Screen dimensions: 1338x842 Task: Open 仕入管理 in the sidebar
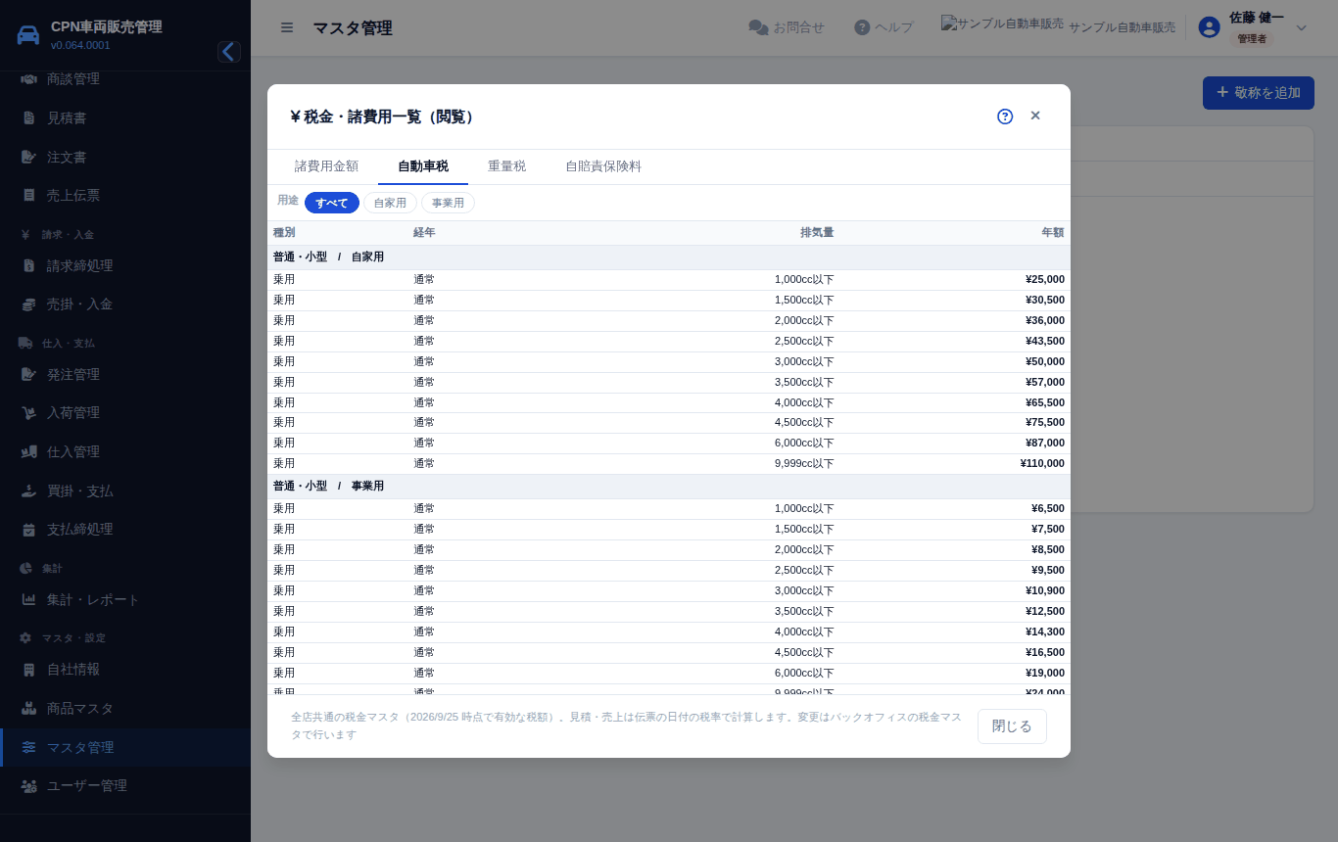(x=125, y=451)
